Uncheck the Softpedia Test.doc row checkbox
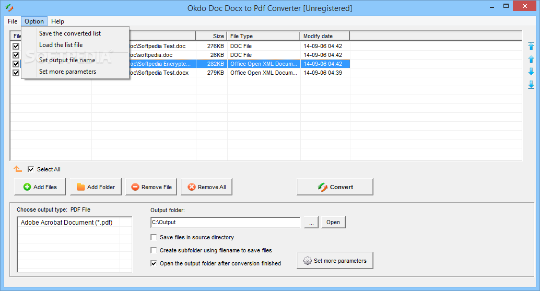This screenshot has width=540, height=291. (16, 46)
